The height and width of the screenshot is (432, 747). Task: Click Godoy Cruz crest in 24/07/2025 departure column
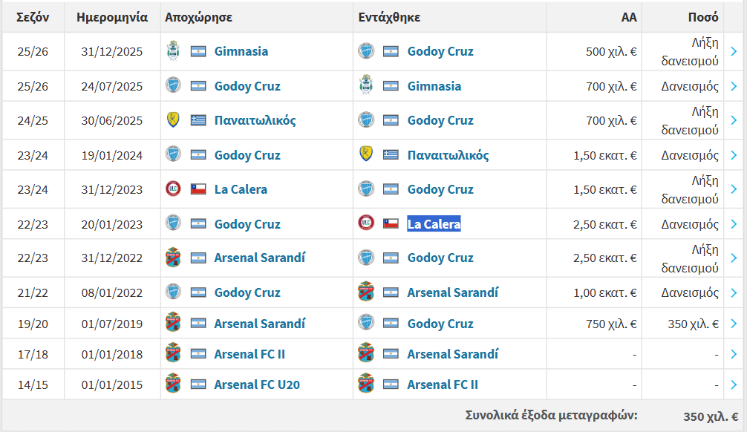tap(173, 86)
